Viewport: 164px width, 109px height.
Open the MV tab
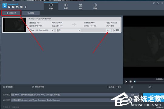click(80, 6)
